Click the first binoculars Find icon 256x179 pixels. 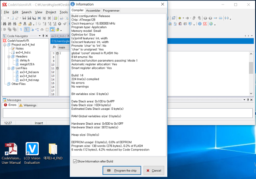[x=4, y=24]
